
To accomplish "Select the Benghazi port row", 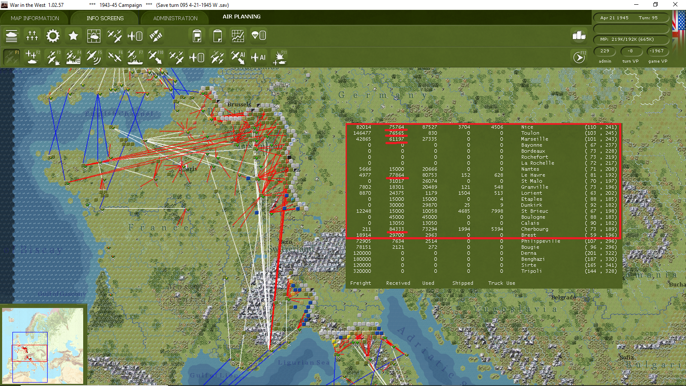I will pyautogui.click(x=484, y=259).
